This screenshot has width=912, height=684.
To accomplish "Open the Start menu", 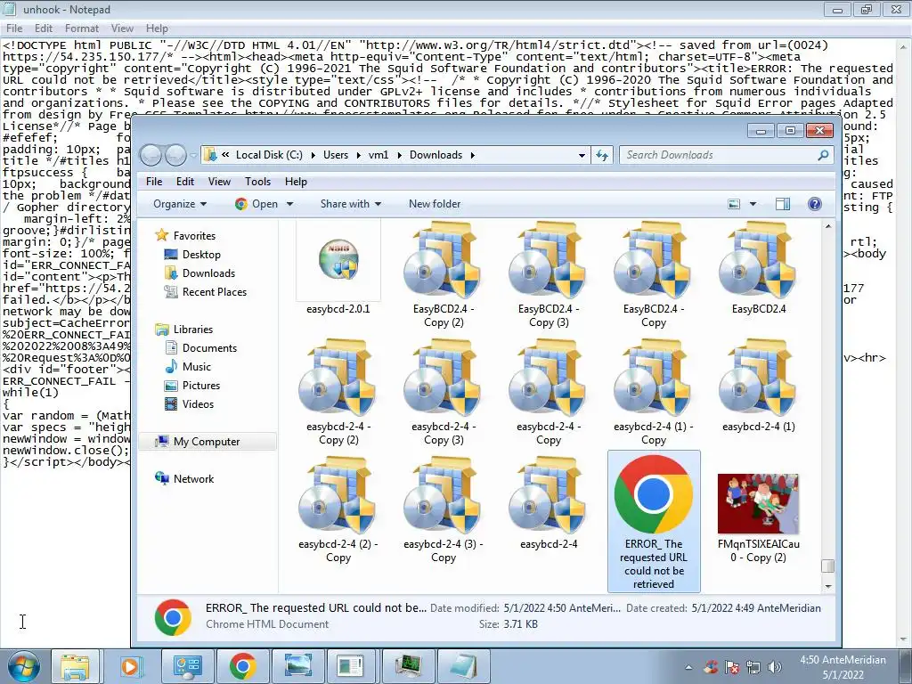I will [x=24, y=666].
